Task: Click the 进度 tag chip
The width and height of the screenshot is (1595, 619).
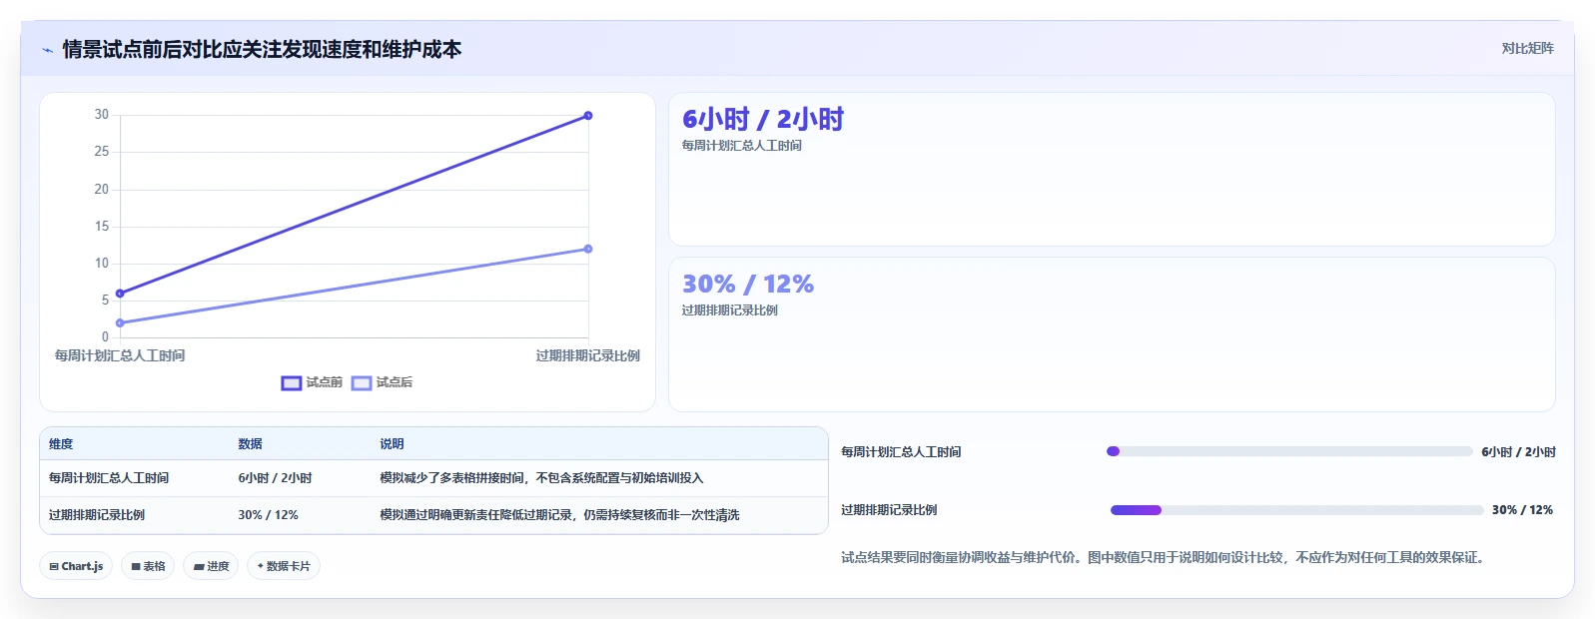Action: pyautogui.click(x=211, y=566)
